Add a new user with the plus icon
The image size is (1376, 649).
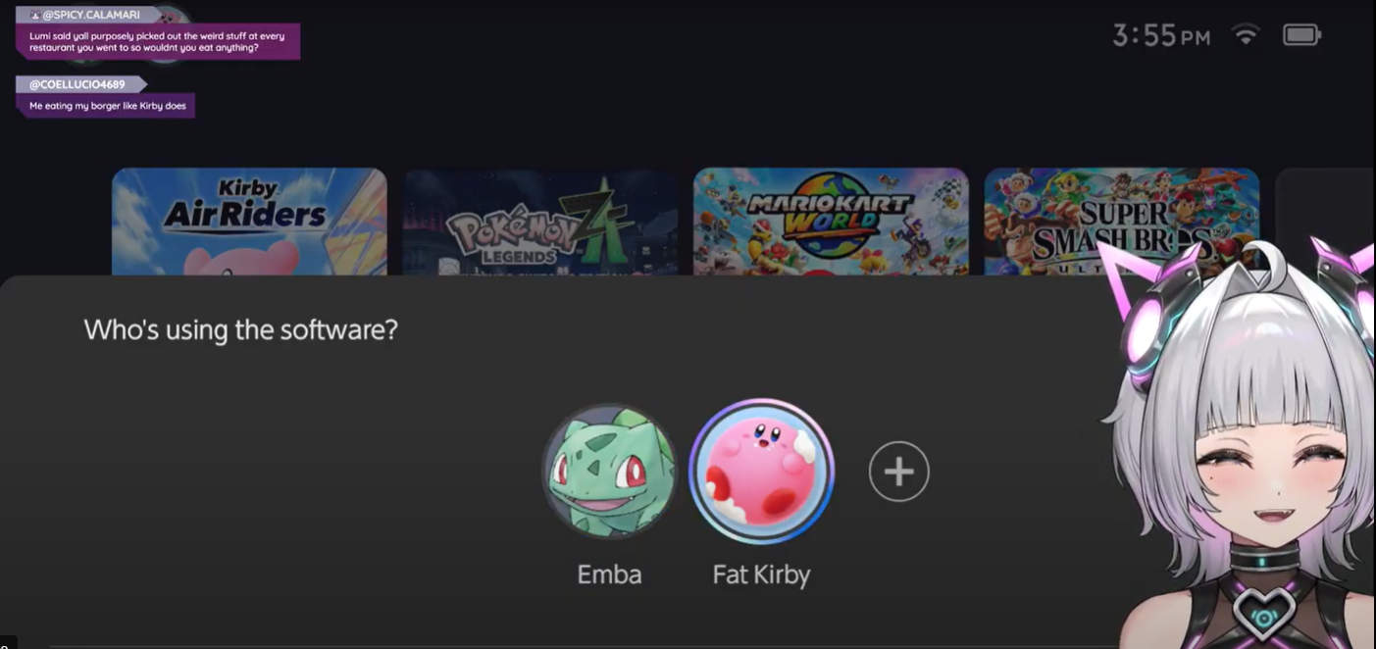click(x=898, y=472)
